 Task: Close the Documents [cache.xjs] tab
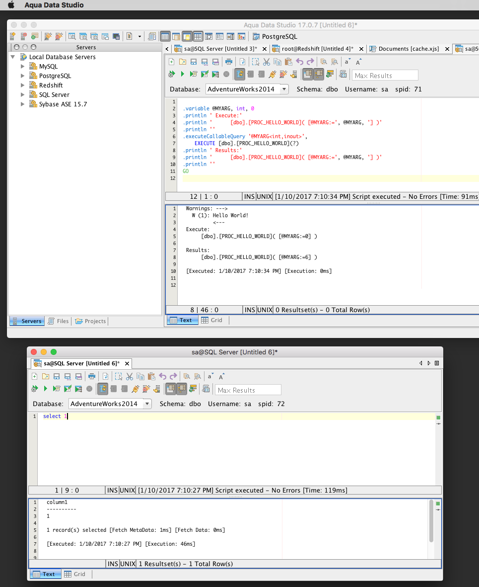tap(447, 49)
